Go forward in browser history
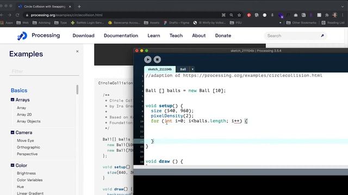 click(10, 15)
